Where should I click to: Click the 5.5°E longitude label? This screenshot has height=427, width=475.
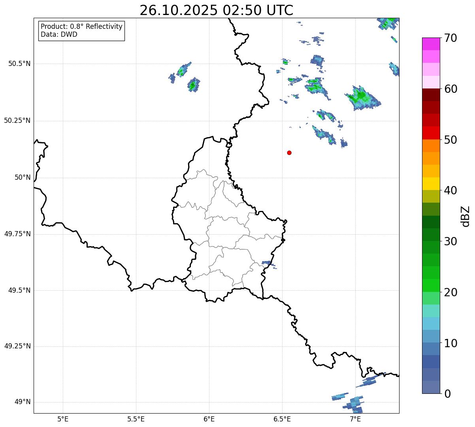[136, 419]
